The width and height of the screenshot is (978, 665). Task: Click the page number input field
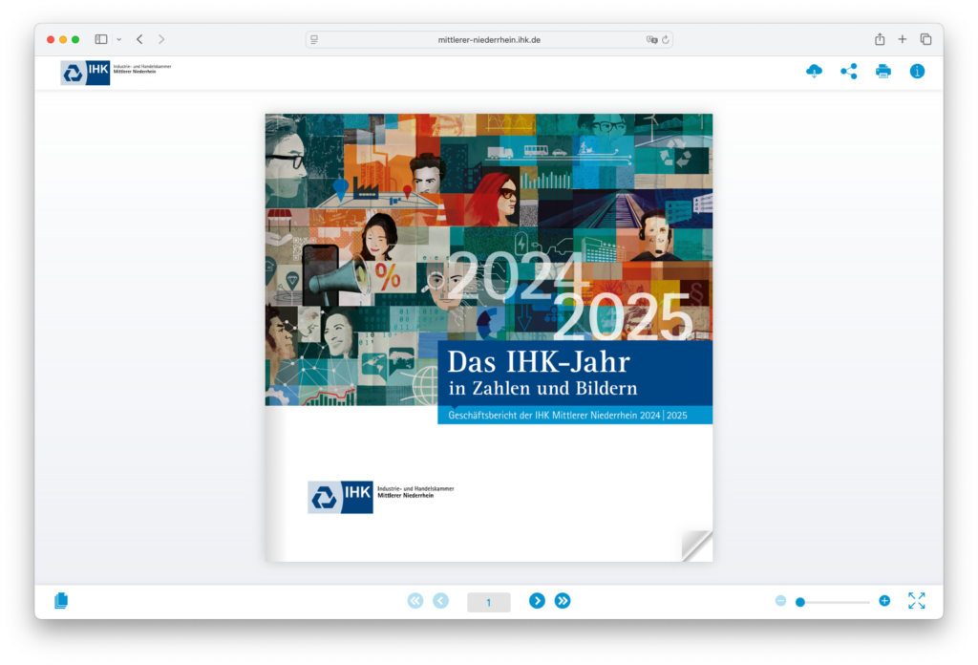(x=489, y=602)
